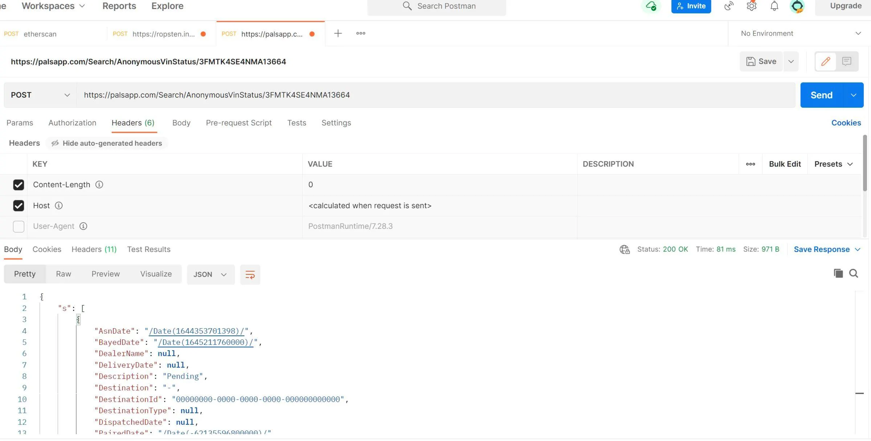Expand Save options dropdown arrow
Screen dimensions: 871x441
click(791, 61)
